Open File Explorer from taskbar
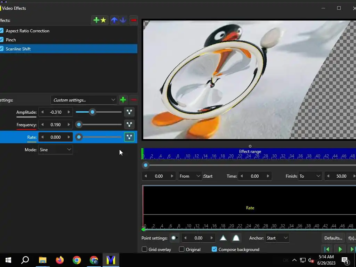 [x=42, y=260]
